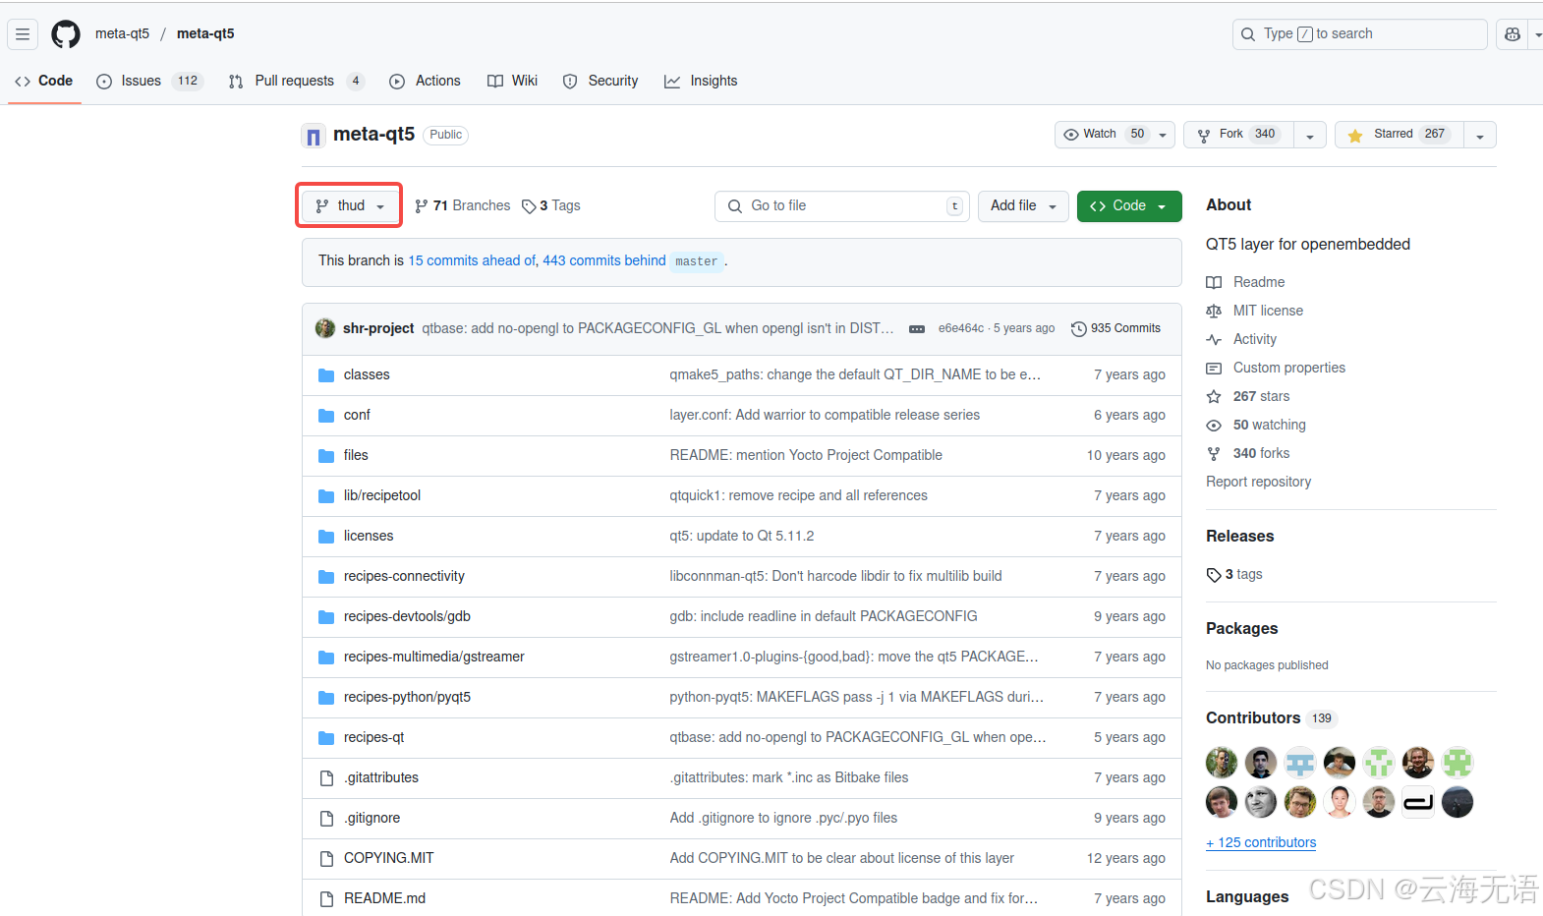This screenshot has width=1543, height=916.
Task: Expand the Fork options dropdown arrow
Action: [1310, 135]
